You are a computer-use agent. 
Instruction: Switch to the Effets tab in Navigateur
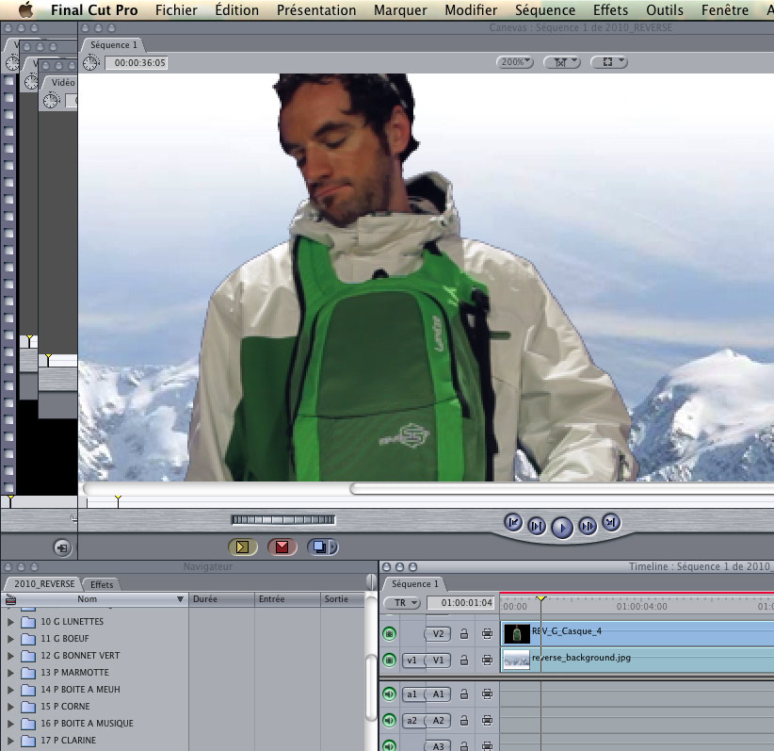[101, 584]
